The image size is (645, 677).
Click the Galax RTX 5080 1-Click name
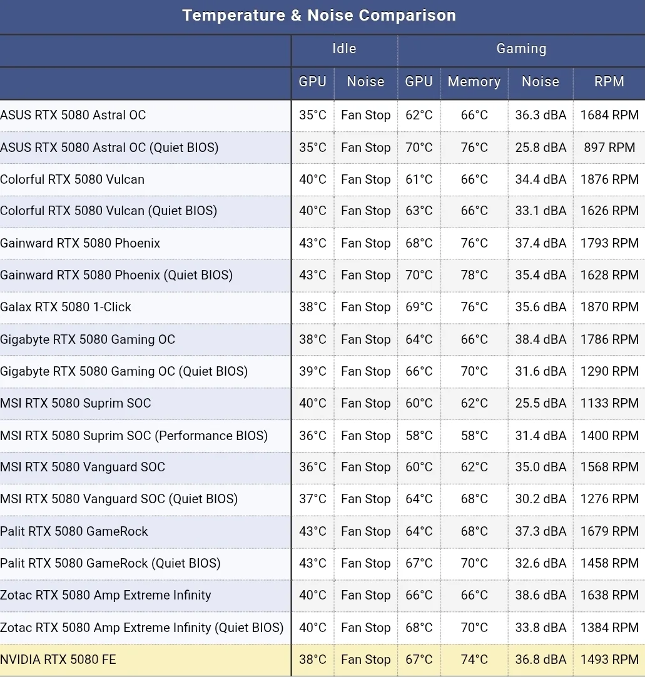pyautogui.click(x=66, y=307)
